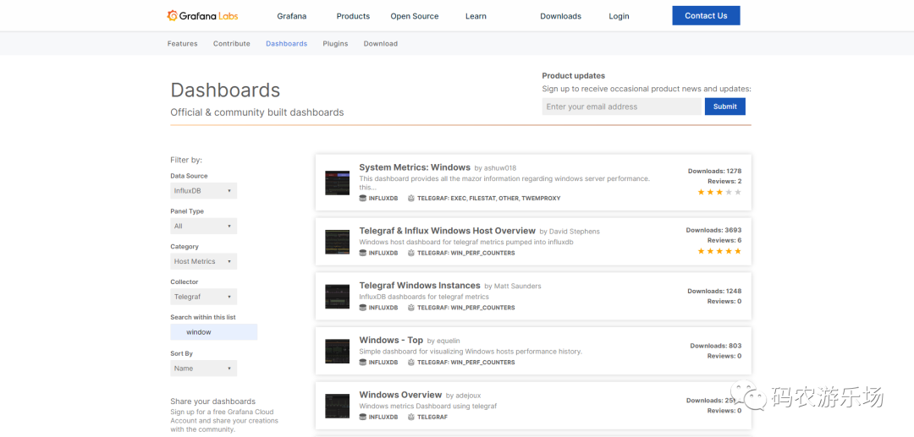Open Telegraf Windows Instances thumbnail
The image size is (914, 437).
[337, 297]
